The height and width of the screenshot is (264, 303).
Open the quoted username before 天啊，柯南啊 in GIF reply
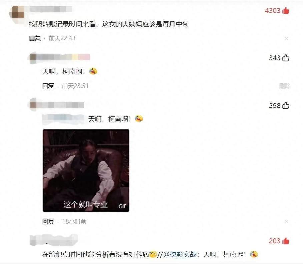[63, 119]
